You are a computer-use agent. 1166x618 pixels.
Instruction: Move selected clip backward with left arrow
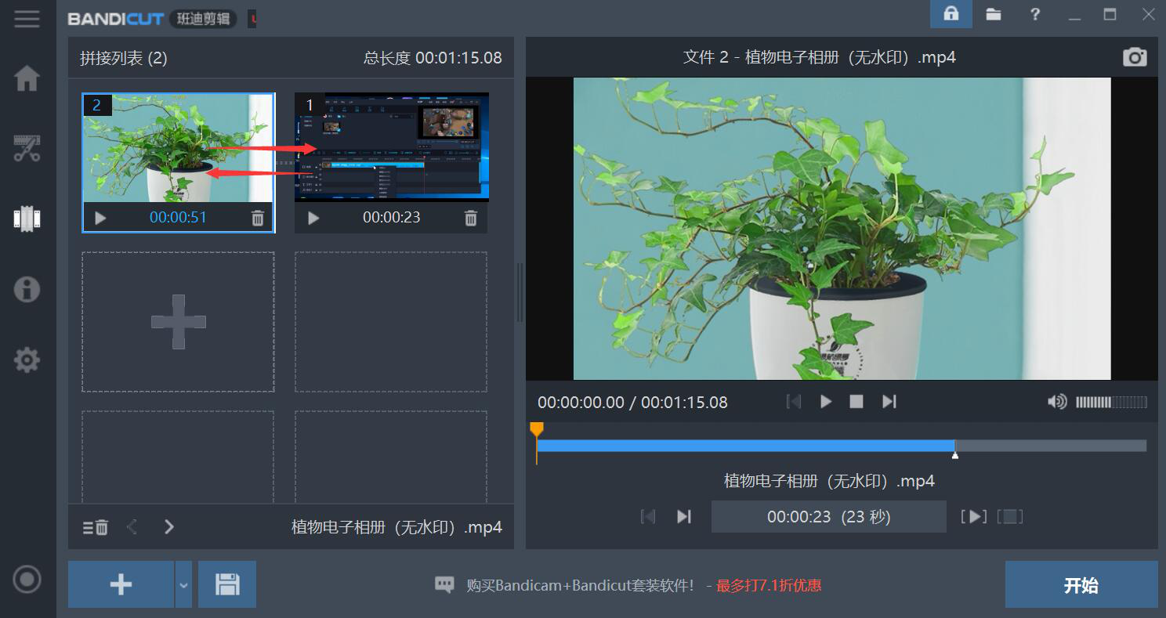tap(132, 527)
